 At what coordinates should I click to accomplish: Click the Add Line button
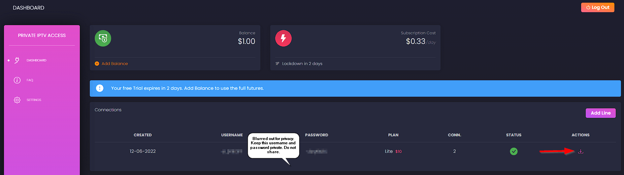601,113
